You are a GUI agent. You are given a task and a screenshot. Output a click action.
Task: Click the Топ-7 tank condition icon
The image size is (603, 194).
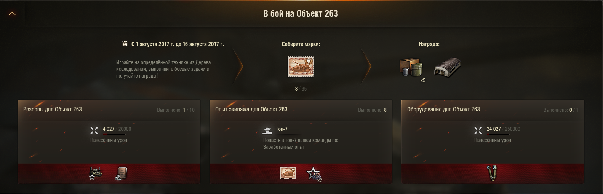point(267,130)
